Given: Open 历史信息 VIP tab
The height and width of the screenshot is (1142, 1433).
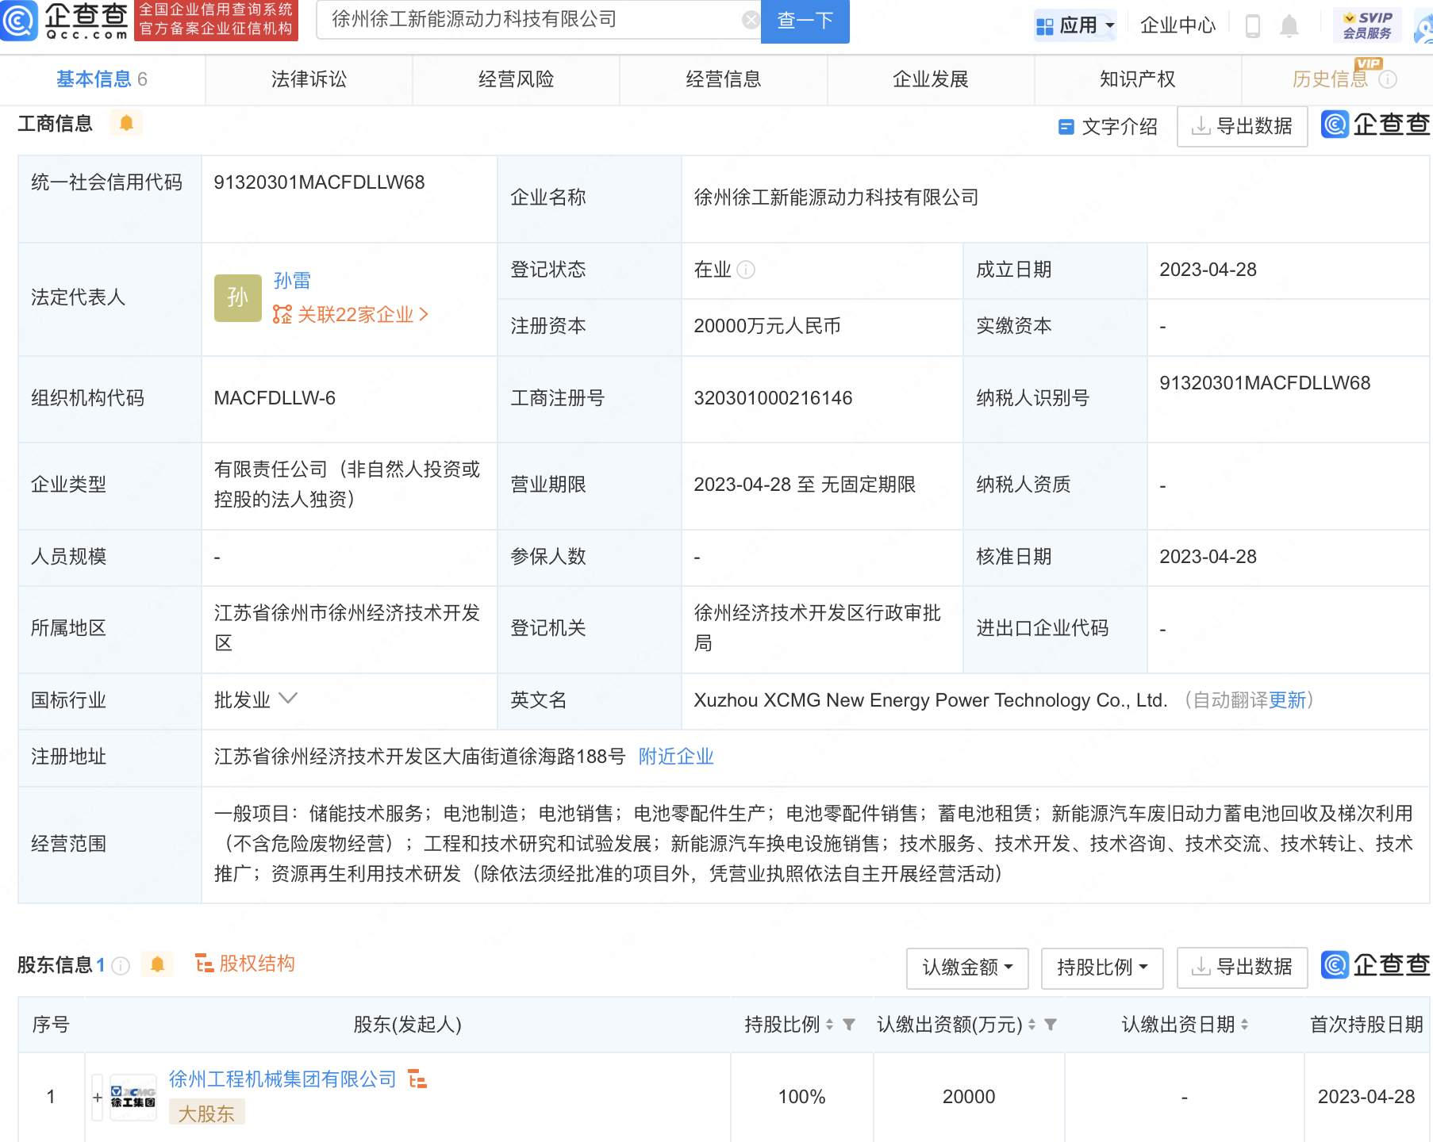Looking at the screenshot, I should click(1331, 79).
